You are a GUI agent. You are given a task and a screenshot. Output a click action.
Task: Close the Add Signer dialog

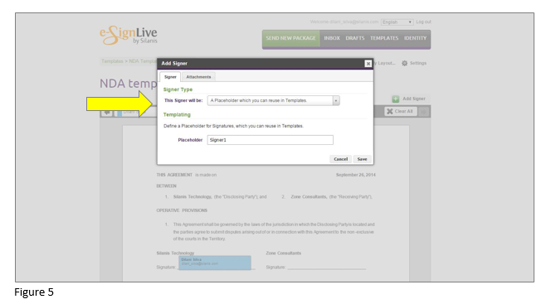pyautogui.click(x=368, y=64)
